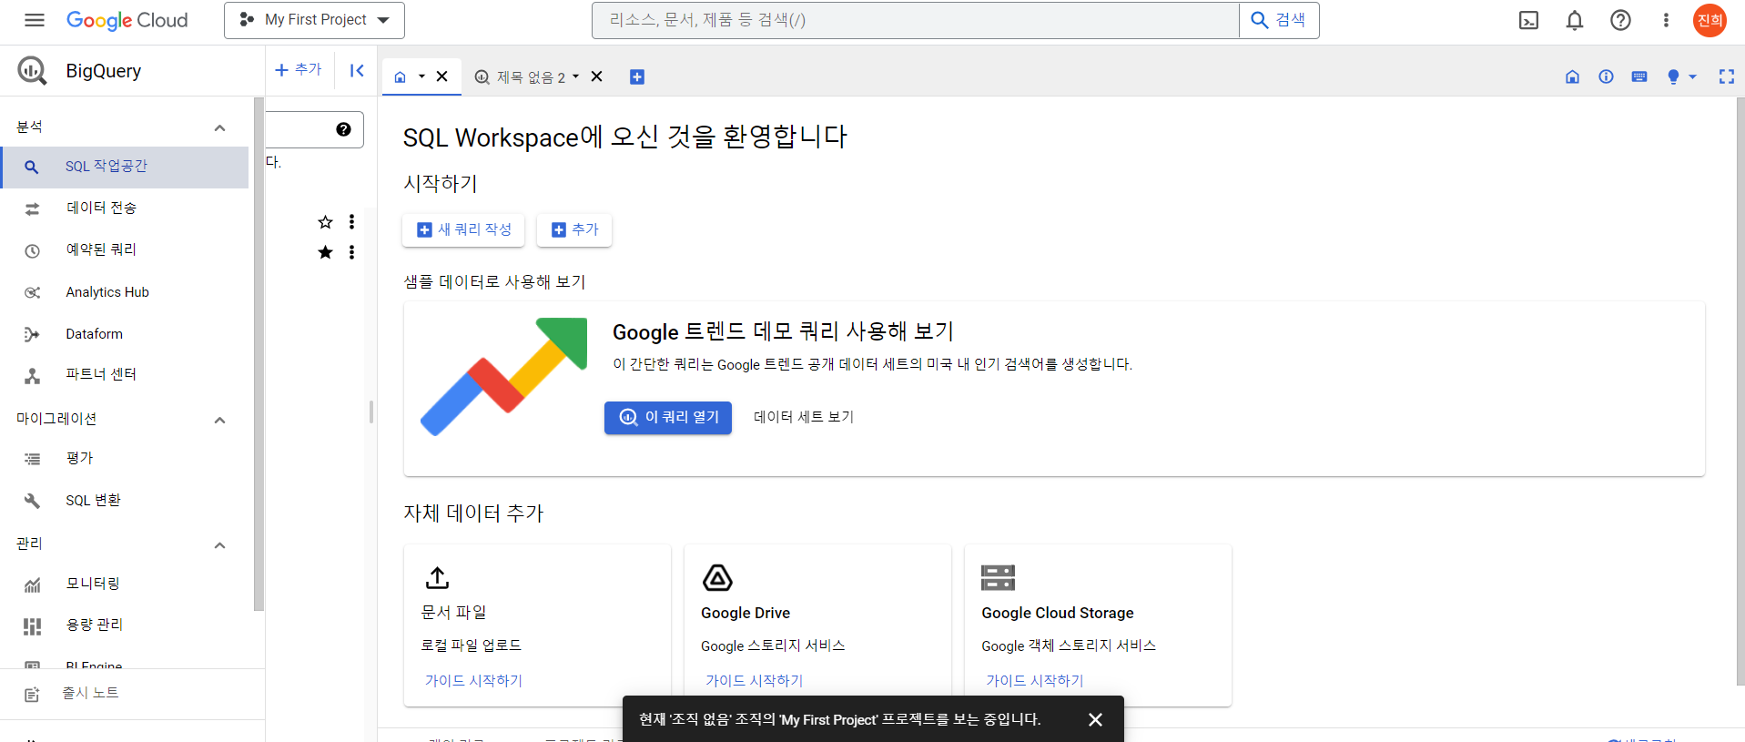Screen dimensions: 1745x742
Task: Click 이 쿼리 열기 button
Action: pos(668,417)
